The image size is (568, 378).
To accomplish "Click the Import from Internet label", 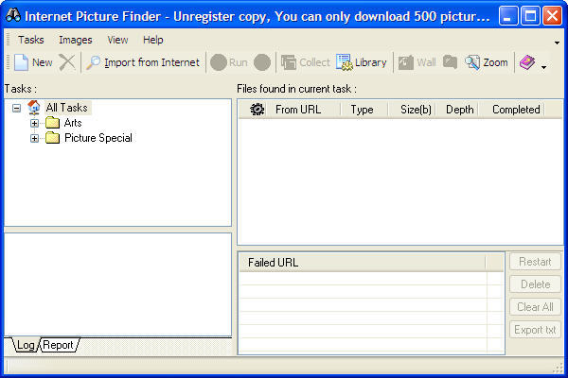I will pyautogui.click(x=151, y=62).
